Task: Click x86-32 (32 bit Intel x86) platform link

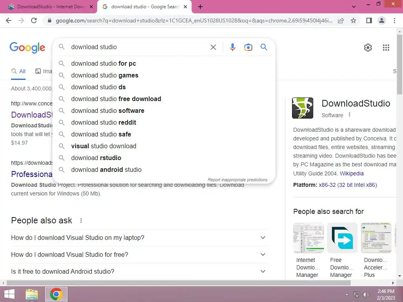Action: click(x=348, y=185)
